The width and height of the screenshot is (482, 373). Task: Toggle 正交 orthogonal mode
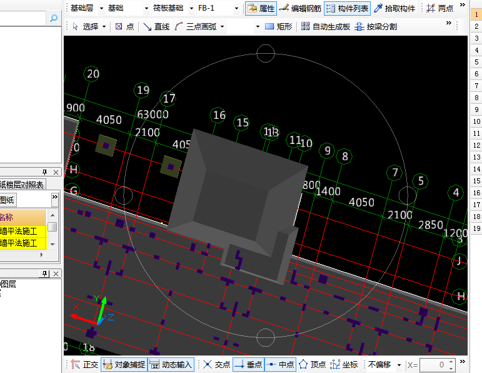[x=84, y=365]
